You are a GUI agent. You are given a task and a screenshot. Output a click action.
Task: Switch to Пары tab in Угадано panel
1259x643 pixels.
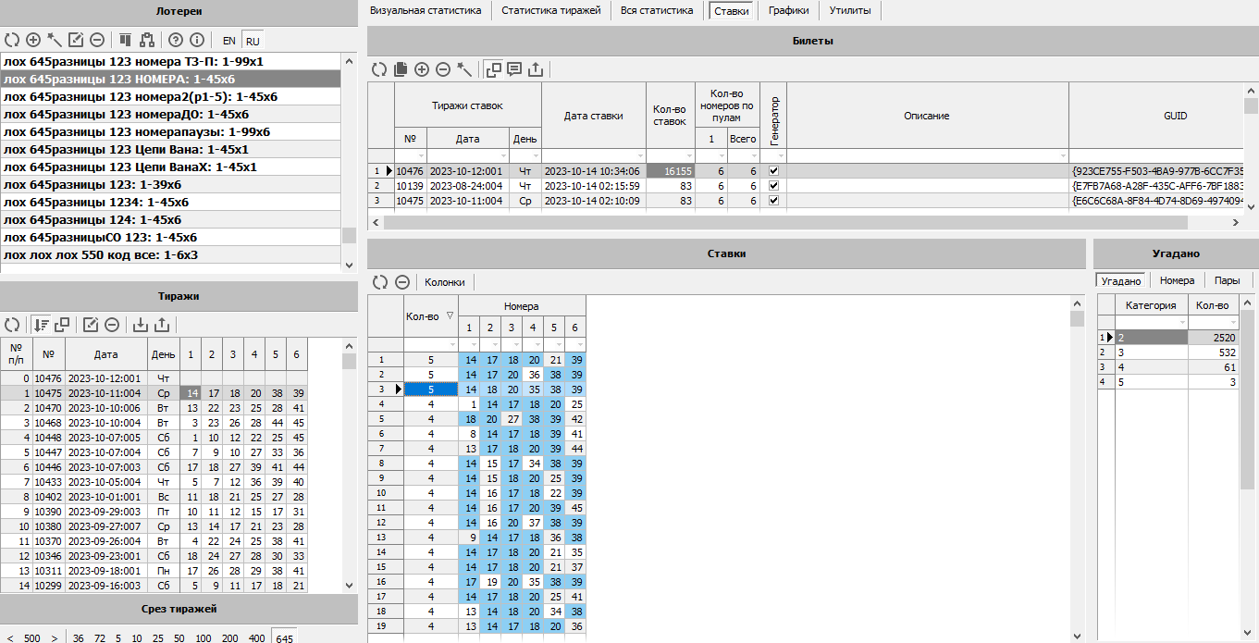tap(1227, 280)
